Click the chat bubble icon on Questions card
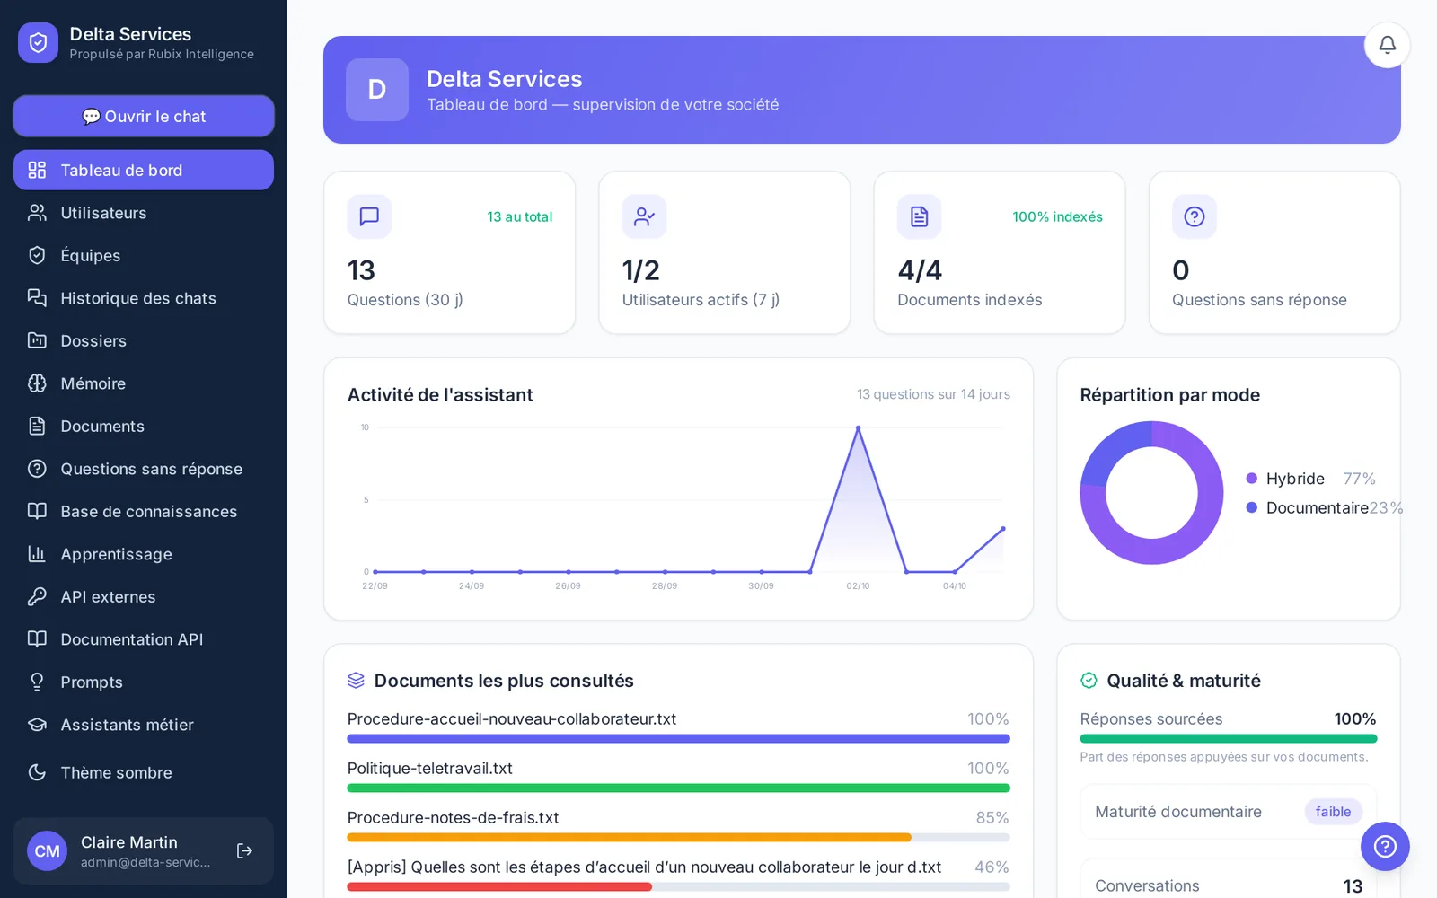Image resolution: width=1437 pixels, height=898 pixels. click(x=369, y=216)
